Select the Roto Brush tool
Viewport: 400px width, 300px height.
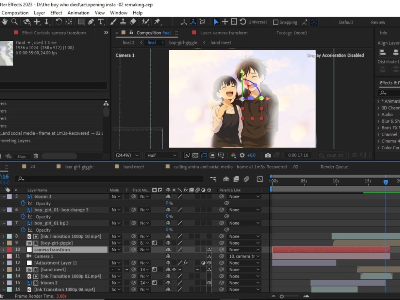tap(145, 22)
